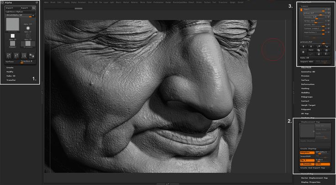Viewport: 336px width, 185px height.
Task: Select the Alpha 58 streaks alpha
Action: (28, 36)
